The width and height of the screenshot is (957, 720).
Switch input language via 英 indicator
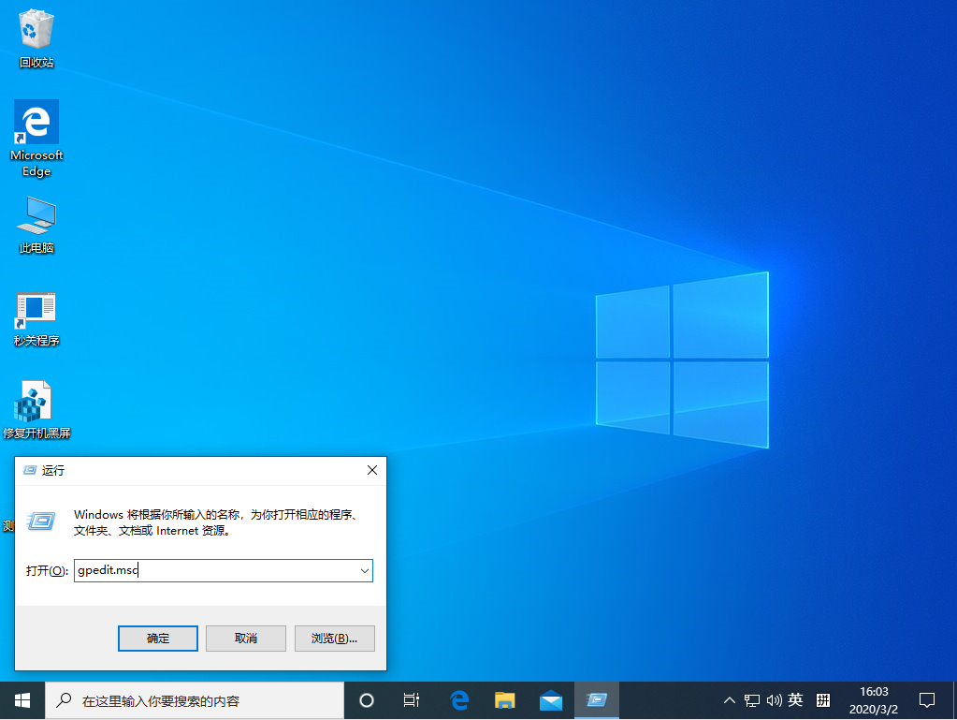pos(794,699)
